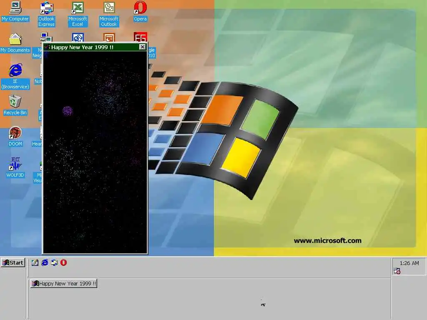Select the DOOM game shortcut

[x=15, y=136]
